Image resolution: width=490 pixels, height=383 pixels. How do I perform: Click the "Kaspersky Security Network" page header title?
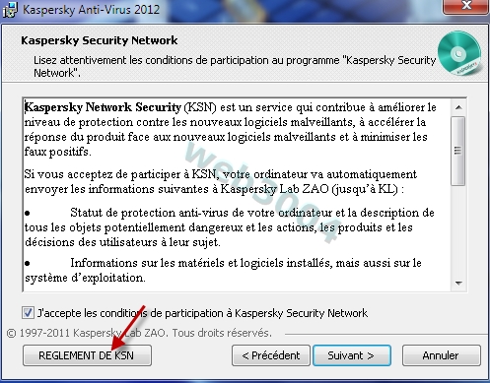100,40
